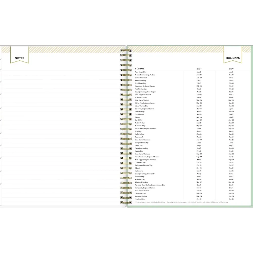This screenshot has width=253, height=253.
Task: Click the Memorial Day holiday name
Action: click(140, 126)
